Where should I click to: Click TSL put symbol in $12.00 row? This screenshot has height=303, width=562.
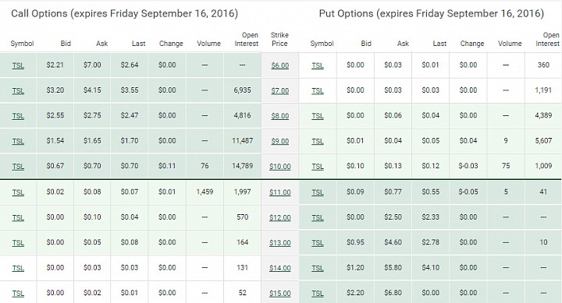coord(318,217)
